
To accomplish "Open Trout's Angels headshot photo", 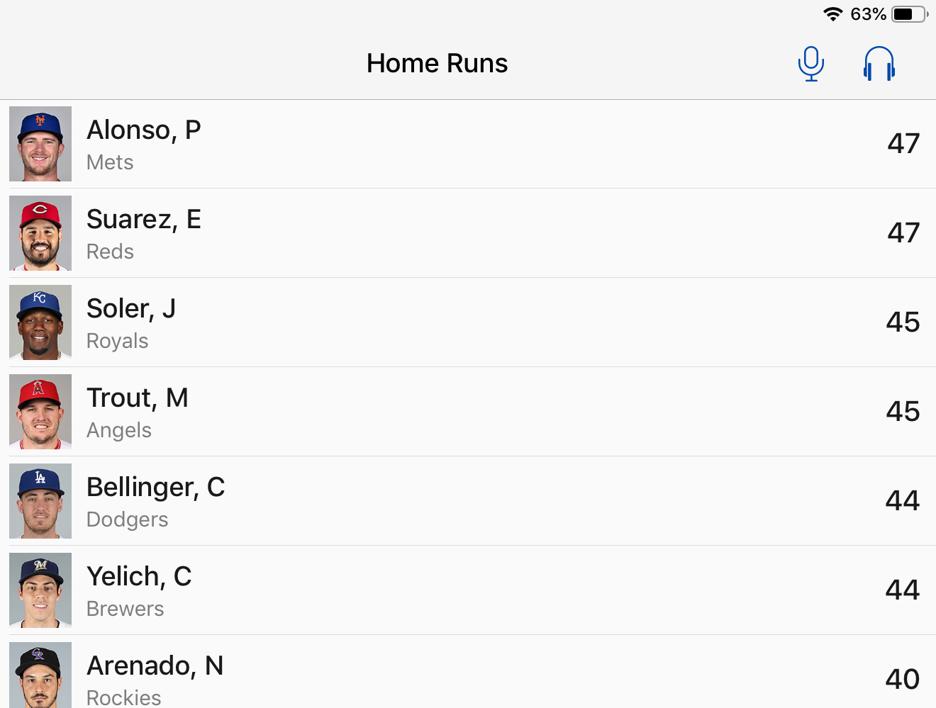I will tap(40, 412).
